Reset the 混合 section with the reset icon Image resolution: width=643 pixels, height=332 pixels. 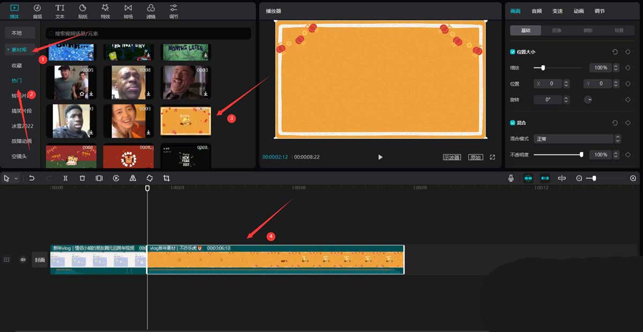tap(615, 123)
